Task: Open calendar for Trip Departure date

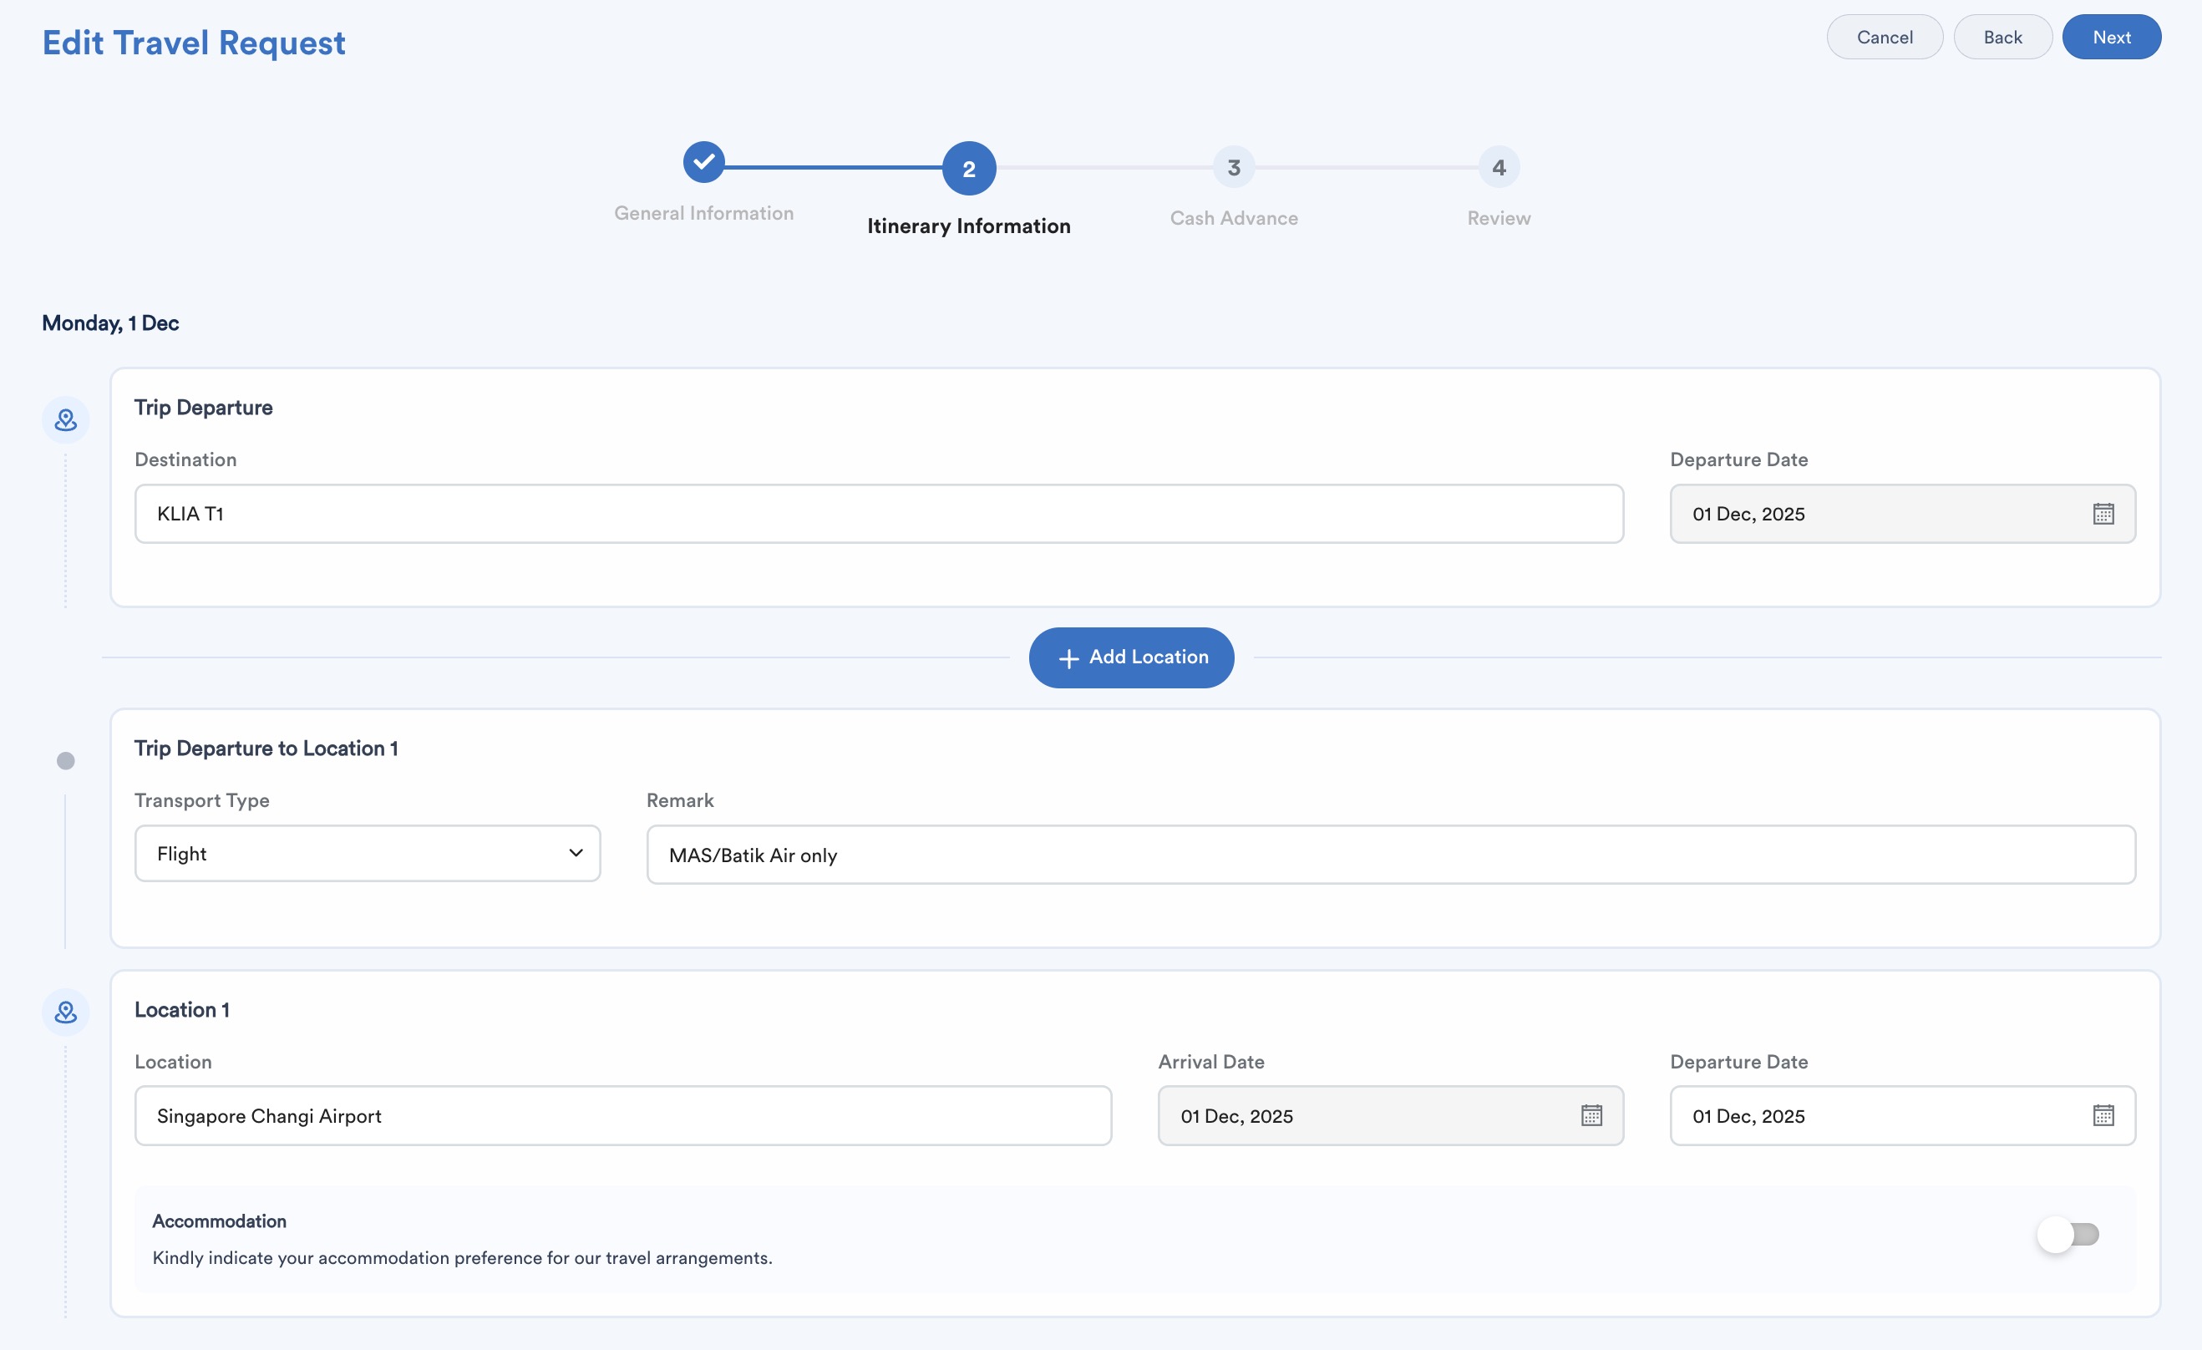Action: tap(2103, 514)
